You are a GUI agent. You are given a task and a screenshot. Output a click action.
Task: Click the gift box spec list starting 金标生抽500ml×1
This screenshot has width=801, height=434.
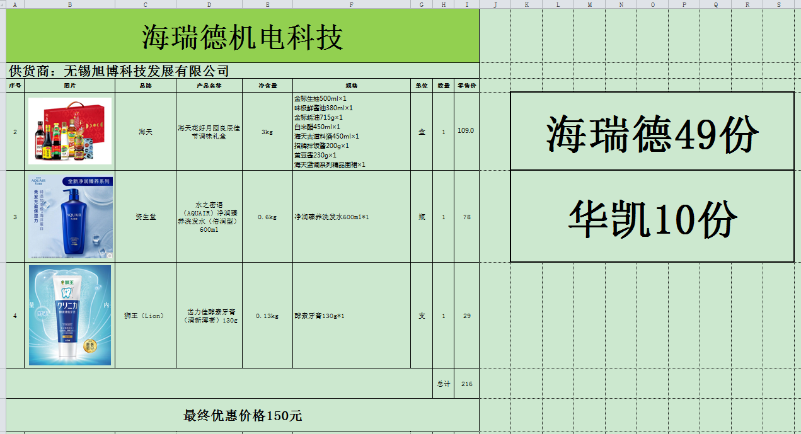[x=352, y=132]
